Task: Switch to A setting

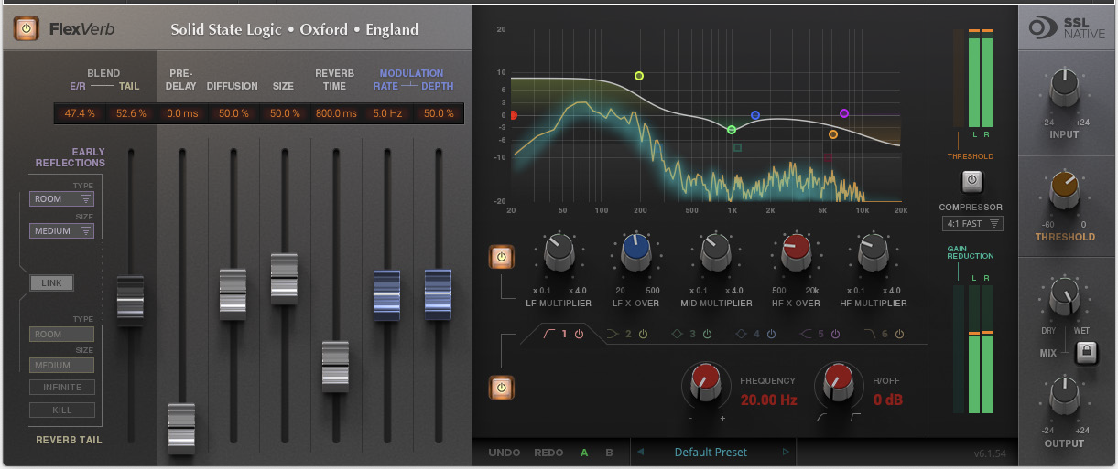Action: [x=584, y=453]
